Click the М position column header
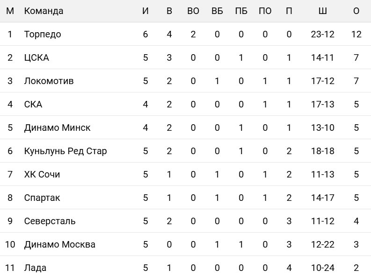Image resolution: width=371 pixels, height=277 pixels. pos(10,11)
